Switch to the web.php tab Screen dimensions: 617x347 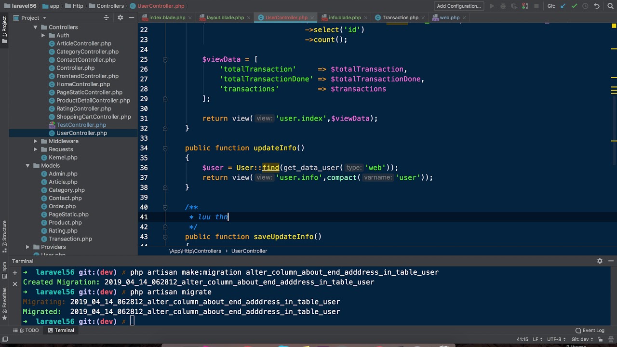pos(449,18)
